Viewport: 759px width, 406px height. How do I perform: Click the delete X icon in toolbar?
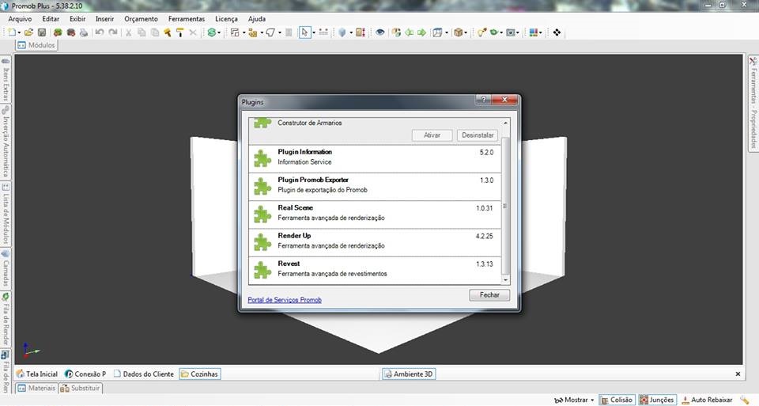pyautogui.click(x=193, y=32)
